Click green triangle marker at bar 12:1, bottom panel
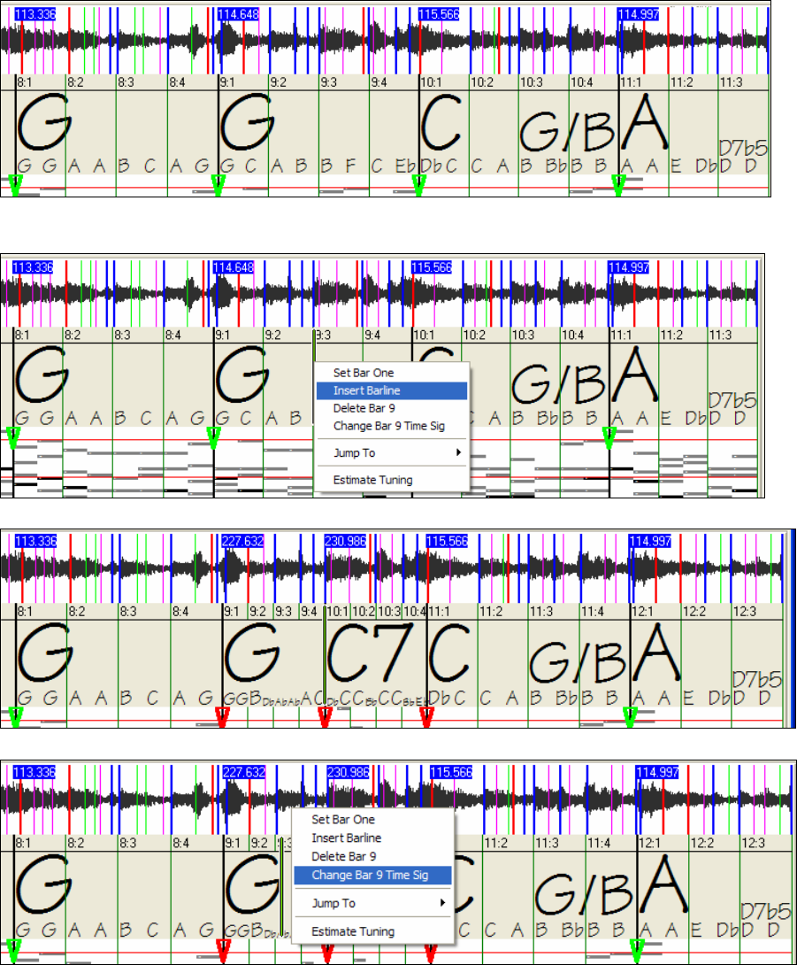The image size is (797, 965). click(x=637, y=951)
